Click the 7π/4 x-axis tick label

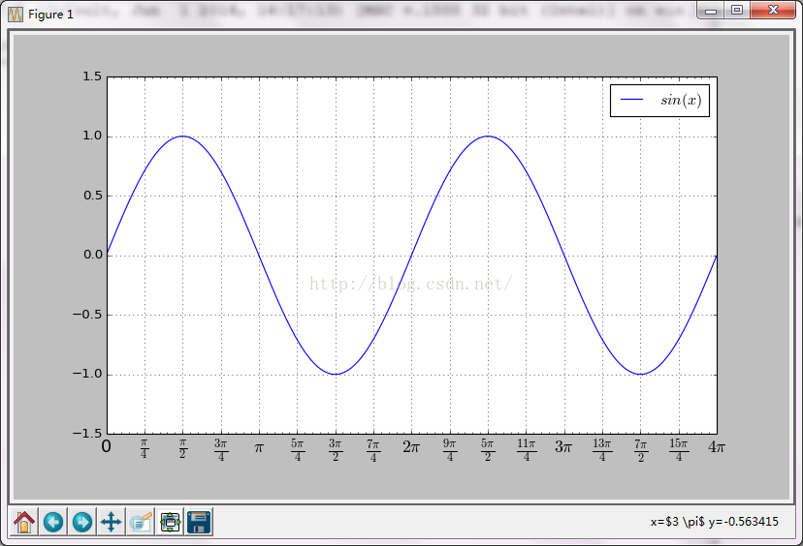(x=373, y=450)
